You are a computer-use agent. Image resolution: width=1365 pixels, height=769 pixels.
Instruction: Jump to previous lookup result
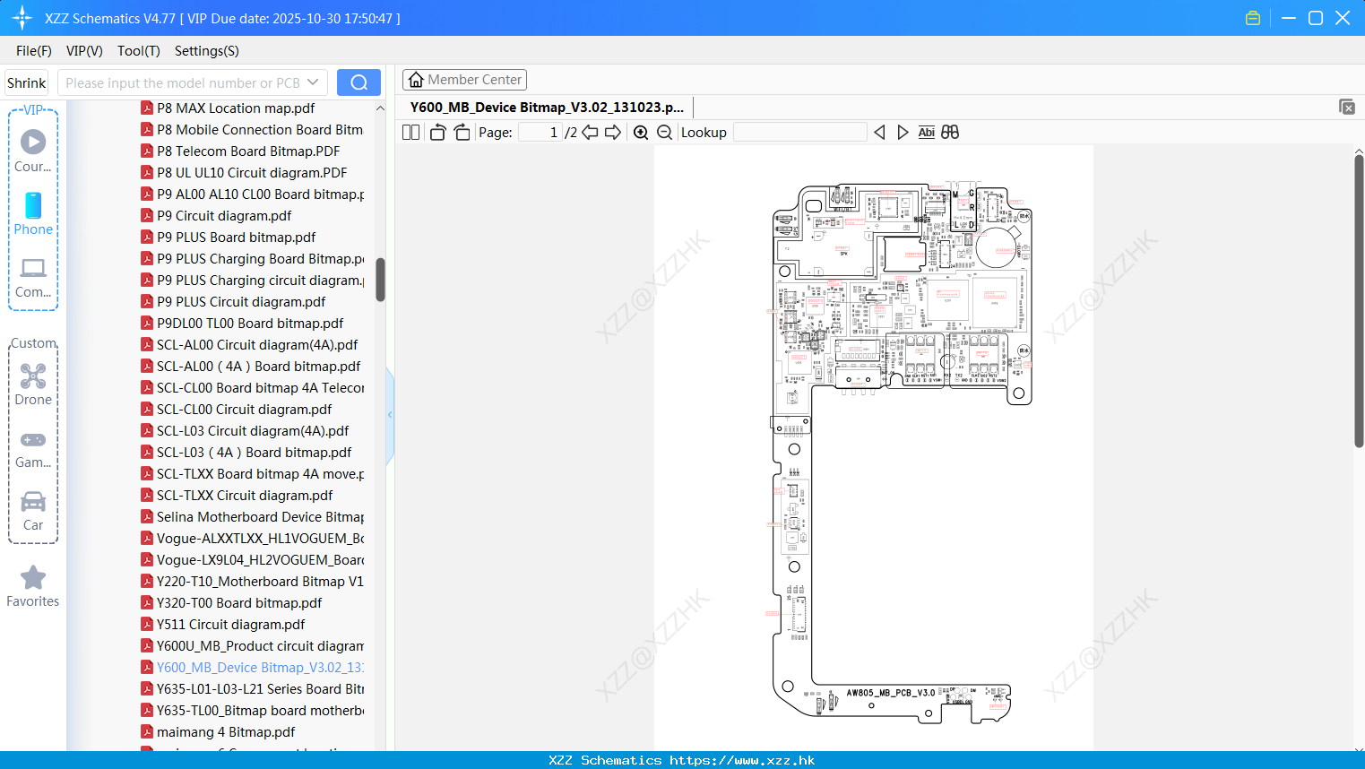pyautogui.click(x=879, y=132)
